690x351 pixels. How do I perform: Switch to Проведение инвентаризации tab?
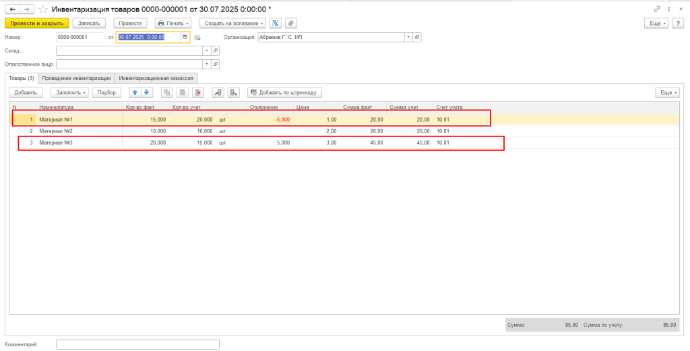76,78
